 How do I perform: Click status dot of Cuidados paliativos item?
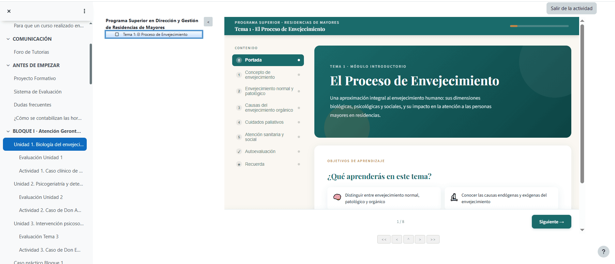point(299,122)
